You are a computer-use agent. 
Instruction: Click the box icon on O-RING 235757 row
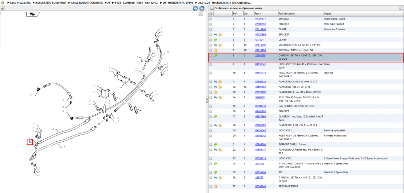220,178
